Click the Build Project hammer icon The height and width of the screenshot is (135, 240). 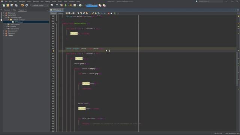click(x=57, y=5)
